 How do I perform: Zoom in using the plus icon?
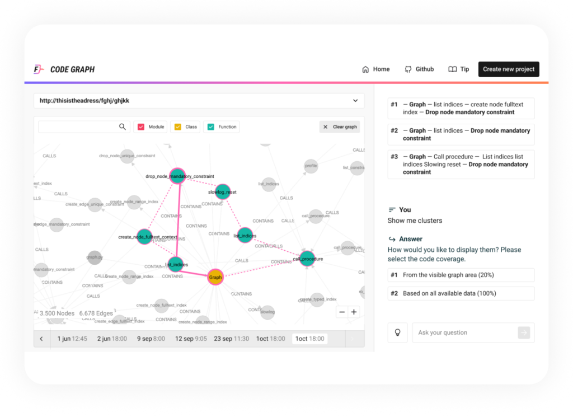(x=354, y=312)
